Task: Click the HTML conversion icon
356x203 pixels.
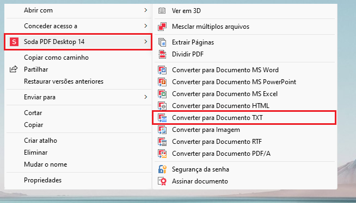Action: [x=162, y=106]
